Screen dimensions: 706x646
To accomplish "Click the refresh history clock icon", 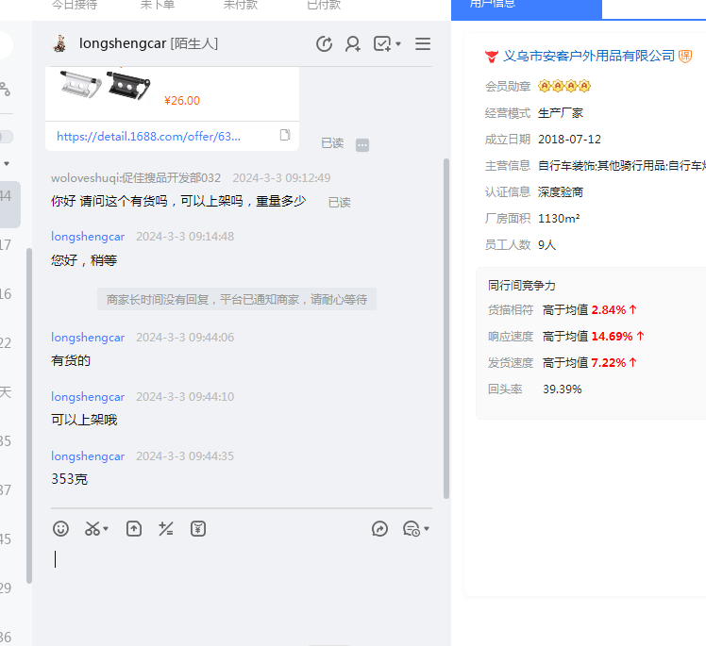I will (324, 43).
